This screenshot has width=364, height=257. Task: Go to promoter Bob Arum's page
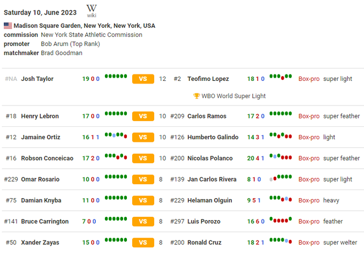[x=70, y=44]
